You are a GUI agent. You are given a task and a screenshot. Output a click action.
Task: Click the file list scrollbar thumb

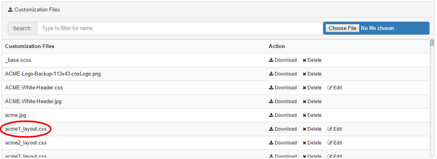point(432,43)
